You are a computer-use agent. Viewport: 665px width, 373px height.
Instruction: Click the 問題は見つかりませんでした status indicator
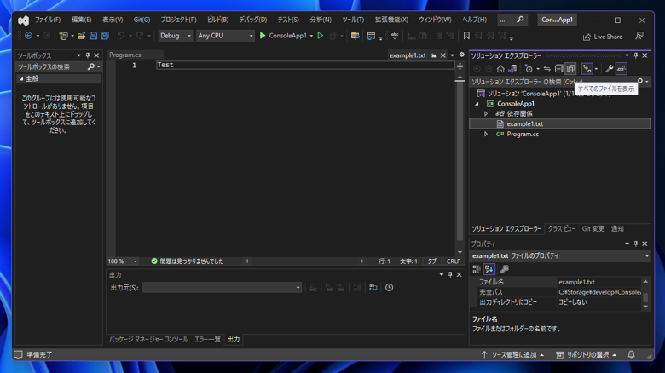coord(187,261)
